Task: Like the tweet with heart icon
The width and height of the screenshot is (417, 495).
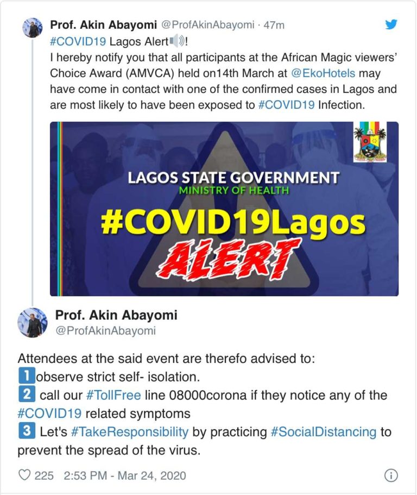Action: [x=24, y=475]
